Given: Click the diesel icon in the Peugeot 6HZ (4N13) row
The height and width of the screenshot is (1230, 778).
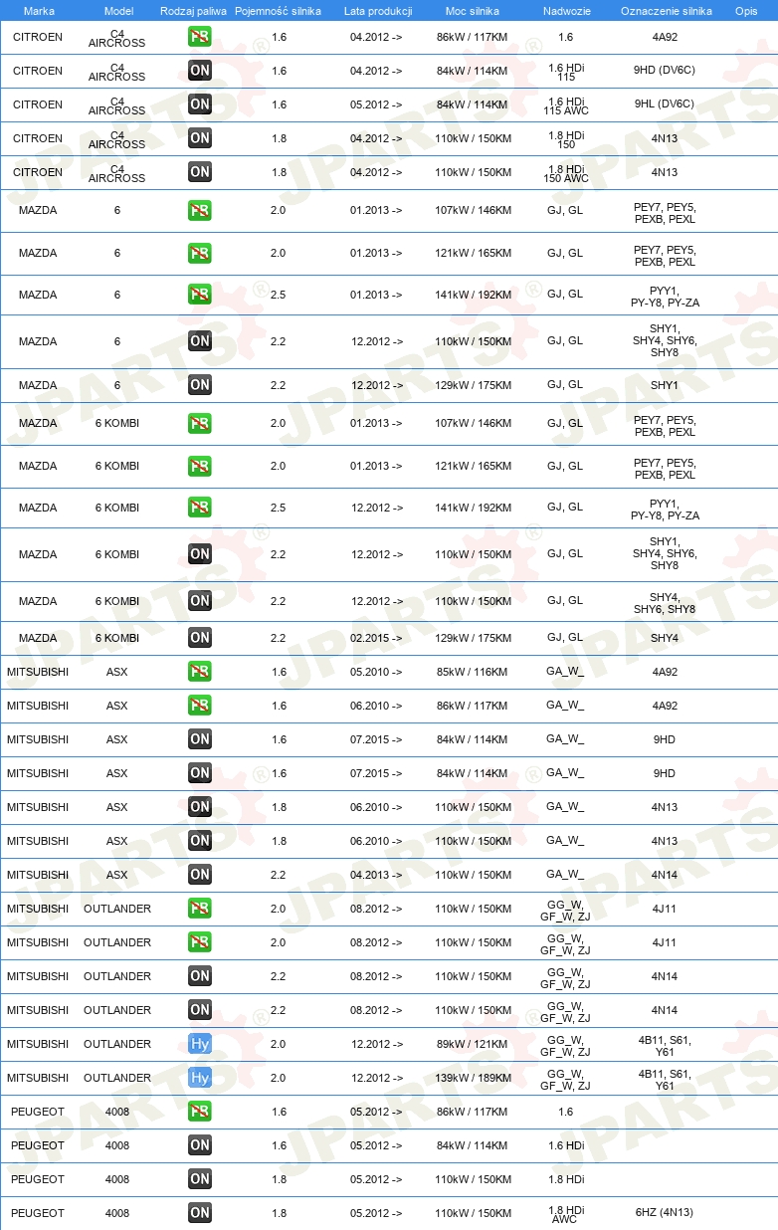Looking at the screenshot, I should pos(200,1213).
